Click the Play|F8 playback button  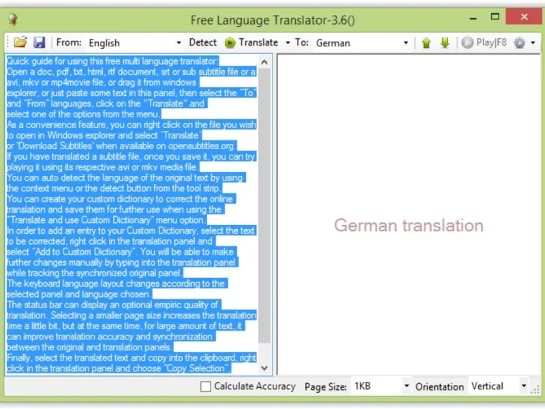484,42
